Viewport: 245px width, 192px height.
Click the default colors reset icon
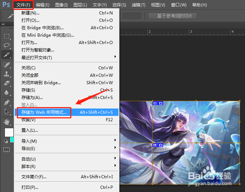(x=6, y=141)
